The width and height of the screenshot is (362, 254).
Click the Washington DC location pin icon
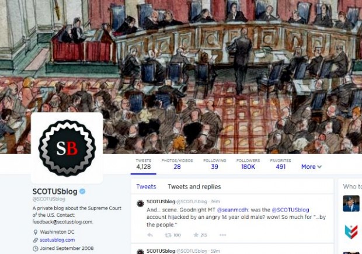(x=35, y=232)
